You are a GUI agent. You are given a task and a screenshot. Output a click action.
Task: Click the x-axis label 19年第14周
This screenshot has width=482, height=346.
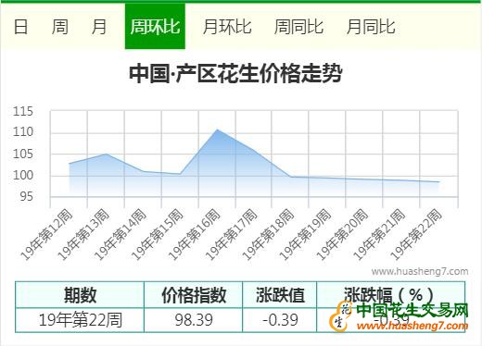[120, 234]
